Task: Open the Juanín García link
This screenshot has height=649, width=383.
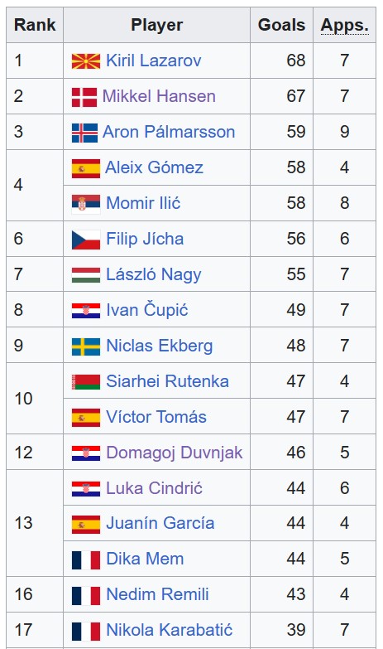Action: click(x=160, y=523)
